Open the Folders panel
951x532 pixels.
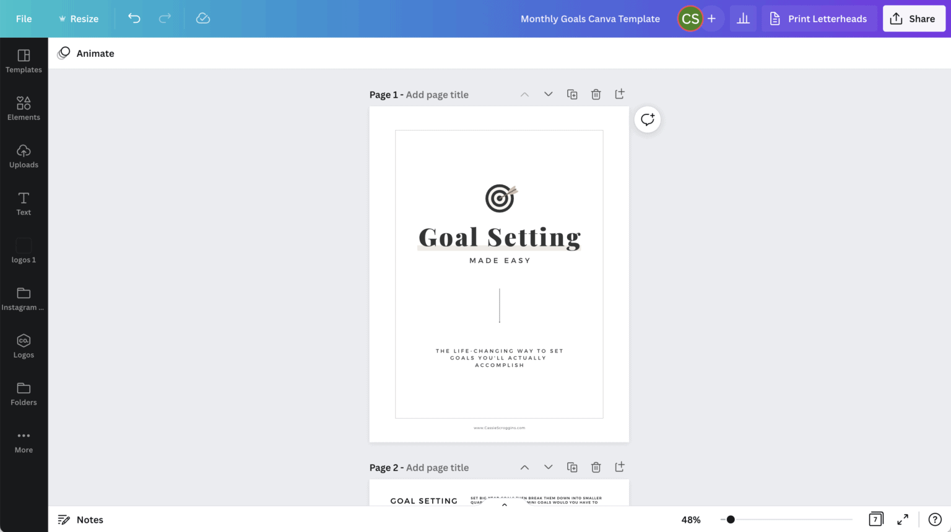point(24,393)
